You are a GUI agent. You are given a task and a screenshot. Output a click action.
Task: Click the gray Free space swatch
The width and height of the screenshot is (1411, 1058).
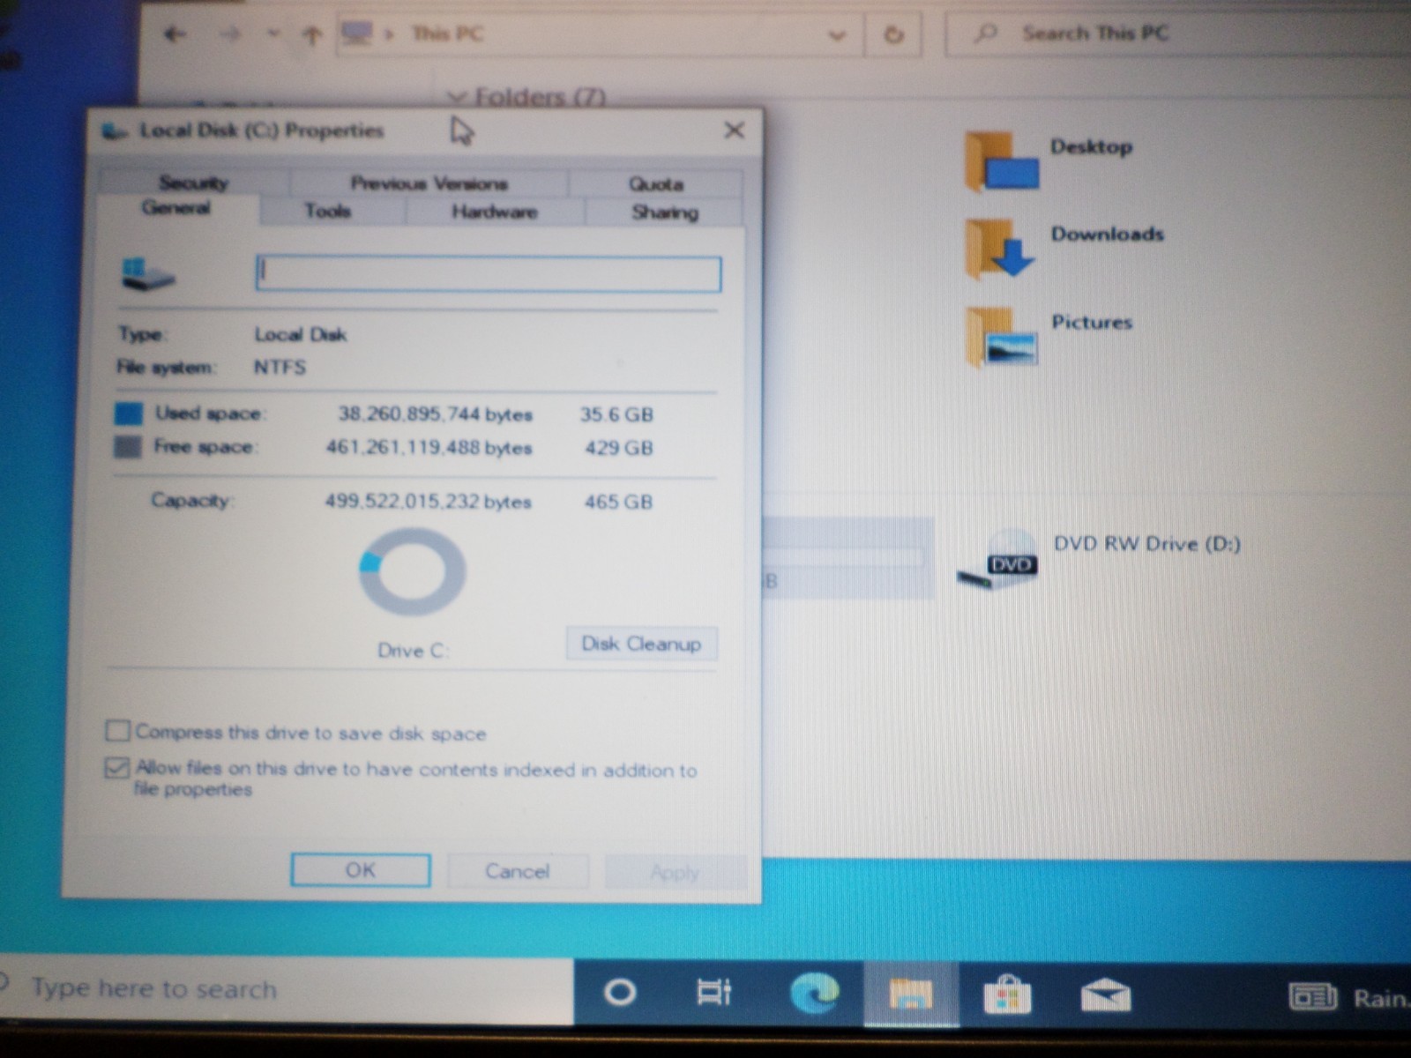click(x=128, y=446)
